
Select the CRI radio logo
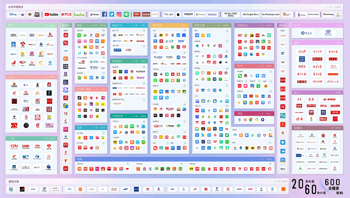(14, 146)
